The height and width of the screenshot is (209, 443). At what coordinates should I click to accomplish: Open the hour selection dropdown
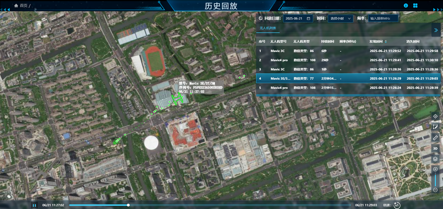click(340, 18)
